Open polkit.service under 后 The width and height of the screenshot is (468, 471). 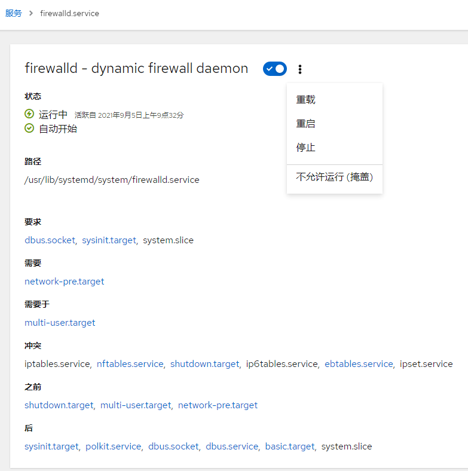pos(114,446)
